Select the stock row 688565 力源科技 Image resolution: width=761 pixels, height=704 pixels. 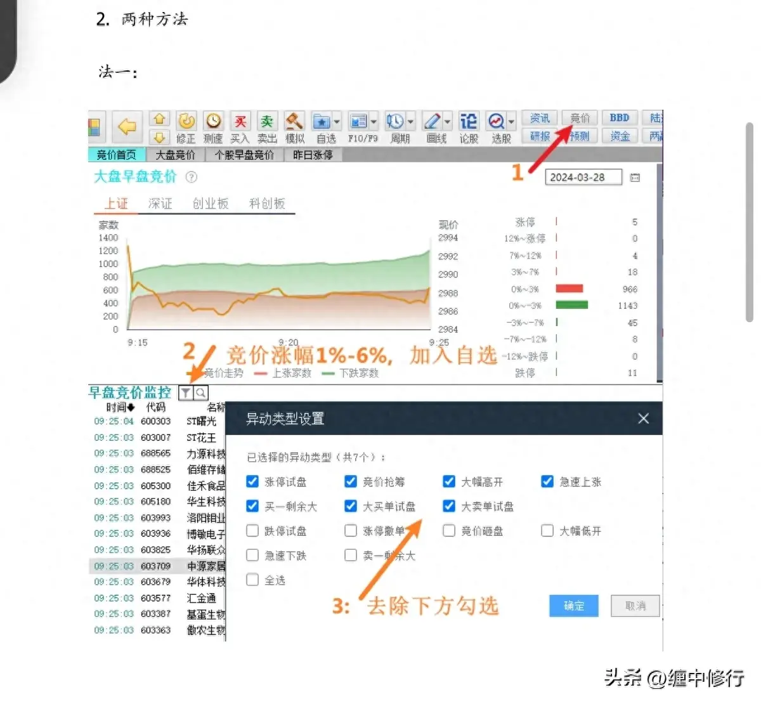157,453
